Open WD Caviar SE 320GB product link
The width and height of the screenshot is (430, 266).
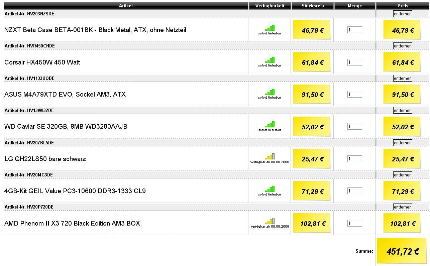tap(66, 127)
